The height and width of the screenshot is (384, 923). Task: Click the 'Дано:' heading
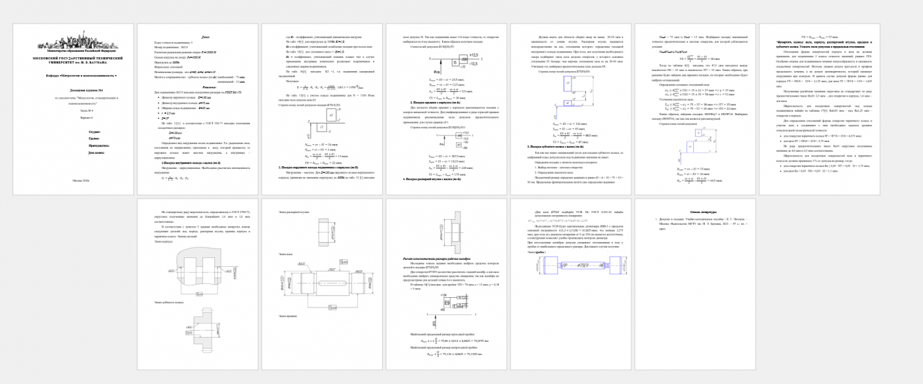point(206,36)
